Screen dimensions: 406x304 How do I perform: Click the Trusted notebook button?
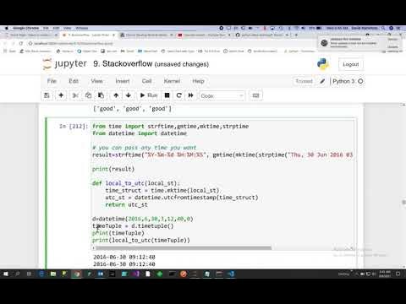304,81
